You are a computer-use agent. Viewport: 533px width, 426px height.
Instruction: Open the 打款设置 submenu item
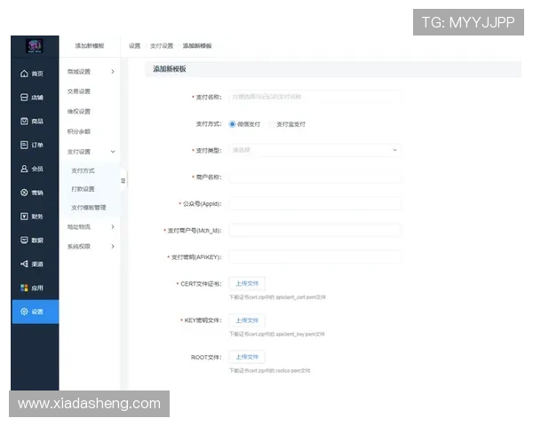(x=83, y=189)
